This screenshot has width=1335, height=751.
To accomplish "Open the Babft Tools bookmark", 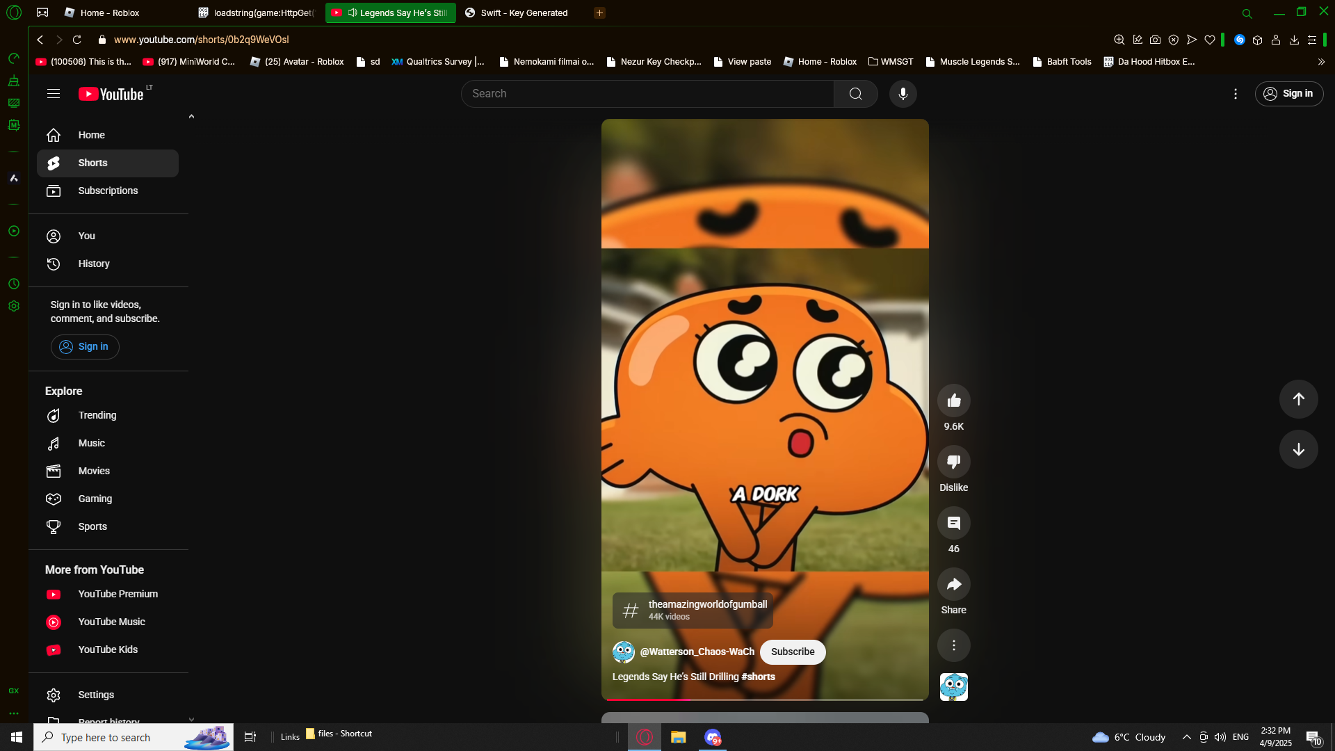I will coord(1062,62).
